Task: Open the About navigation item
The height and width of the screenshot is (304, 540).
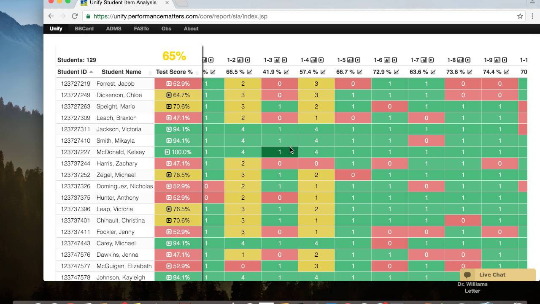Action: [191, 29]
